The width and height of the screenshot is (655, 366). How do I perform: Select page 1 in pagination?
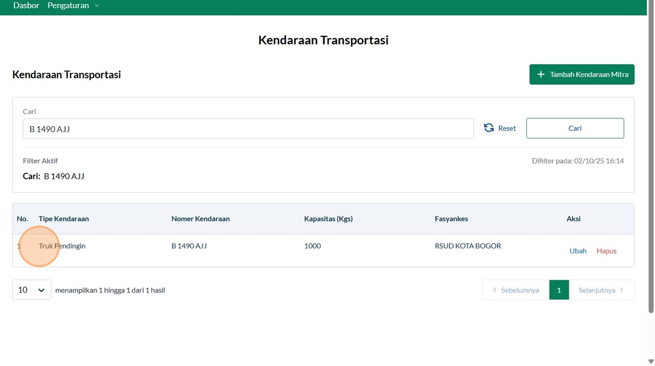559,290
